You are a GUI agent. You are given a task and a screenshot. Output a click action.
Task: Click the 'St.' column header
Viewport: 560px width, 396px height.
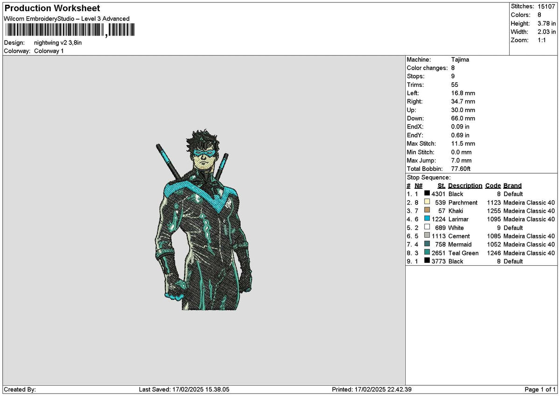pyautogui.click(x=441, y=185)
